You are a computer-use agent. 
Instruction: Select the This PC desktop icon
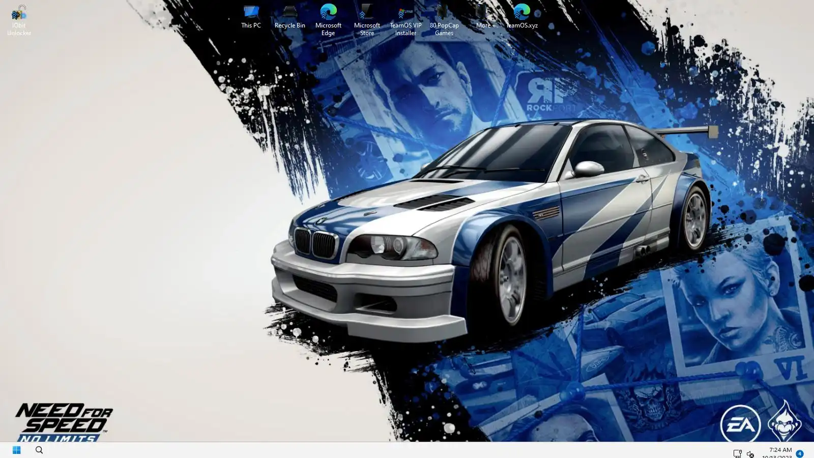pyautogui.click(x=251, y=17)
